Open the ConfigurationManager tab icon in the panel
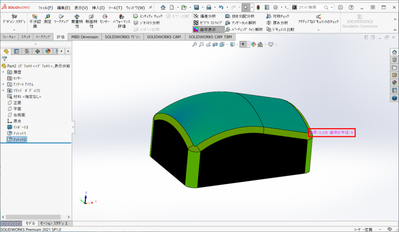Screen dimensions: 399x232 tap(27, 51)
